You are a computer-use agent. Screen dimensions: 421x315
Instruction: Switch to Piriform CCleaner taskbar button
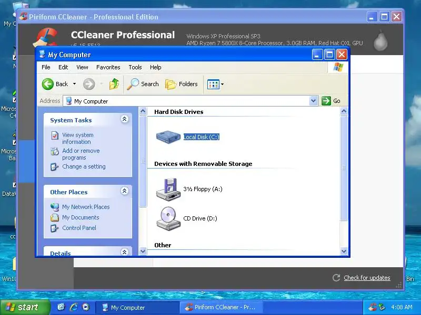[x=221, y=307]
